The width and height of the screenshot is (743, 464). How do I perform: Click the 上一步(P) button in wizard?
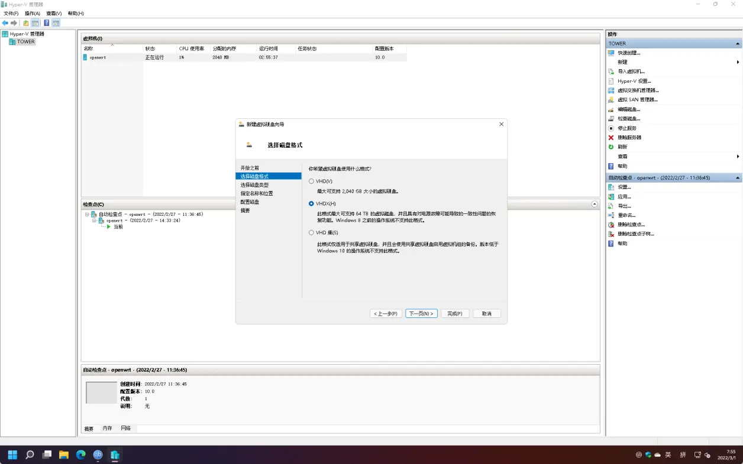point(386,314)
